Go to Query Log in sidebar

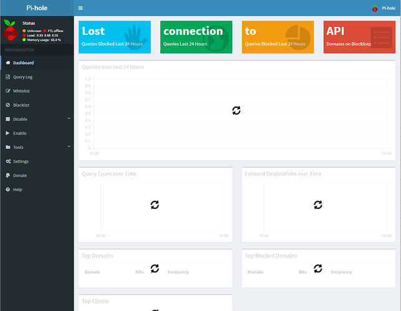click(22, 77)
